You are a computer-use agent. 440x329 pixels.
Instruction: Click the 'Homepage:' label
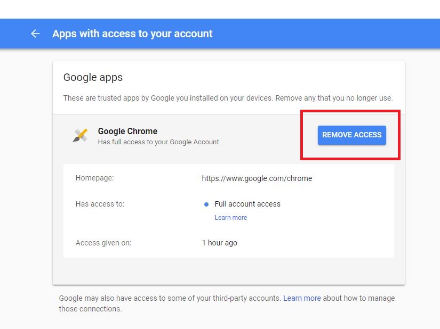click(94, 178)
